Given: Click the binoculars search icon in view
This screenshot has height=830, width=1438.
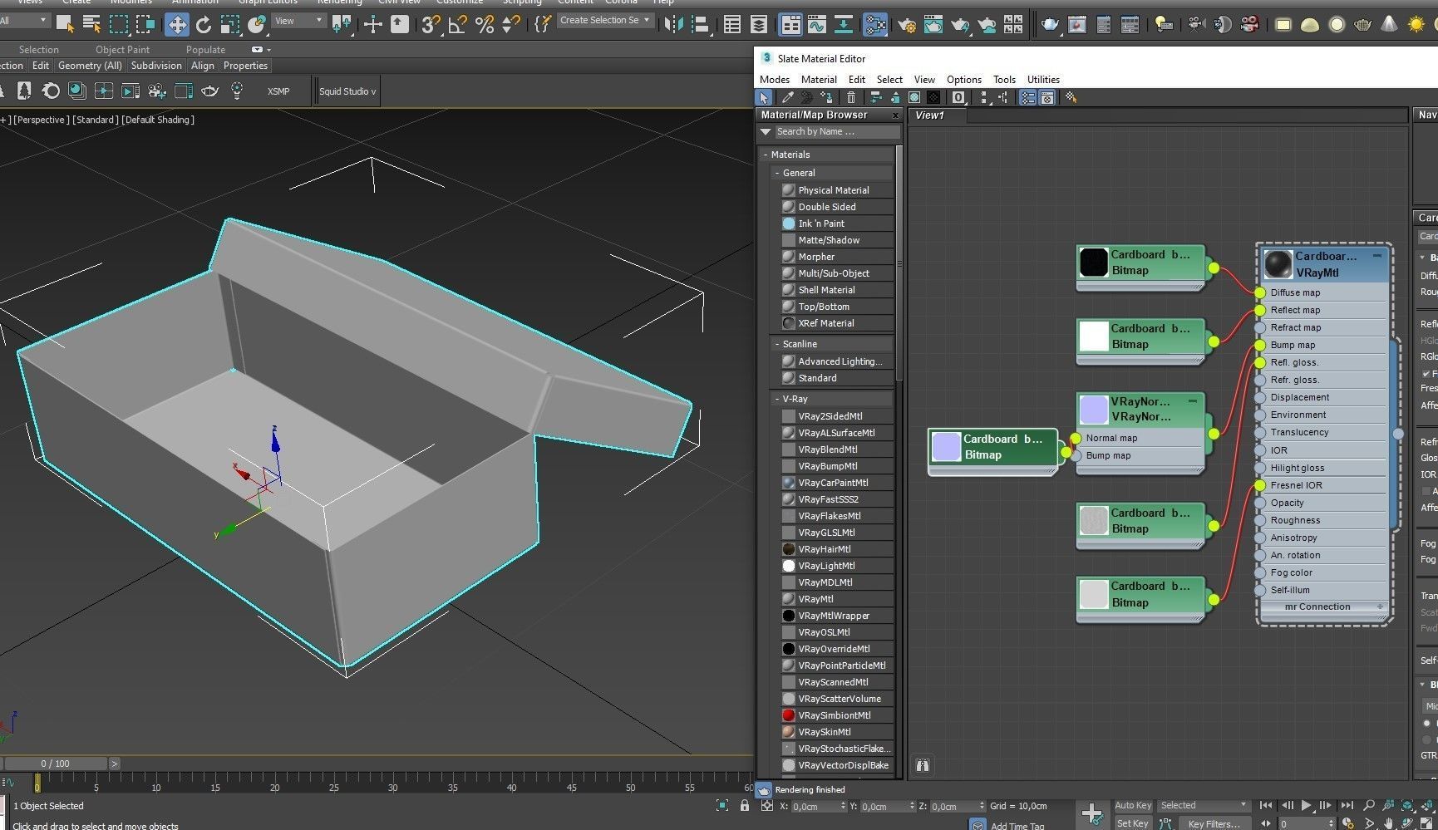Looking at the screenshot, I should click(x=923, y=765).
